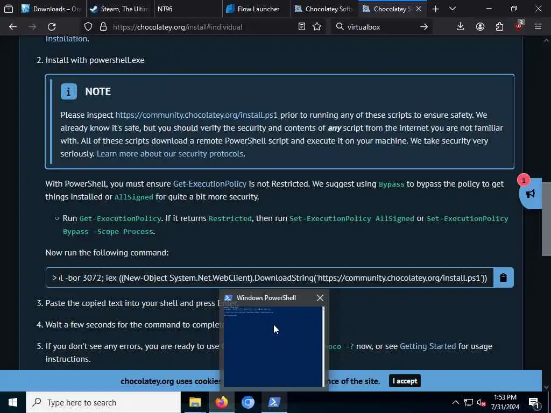
Task: Select the Windows PowerShell window thumbnail
Action: click(274, 347)
